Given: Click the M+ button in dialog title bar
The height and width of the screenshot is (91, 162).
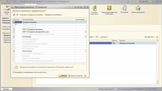Looking at the screenshot, I should pyautogui.click(x=78, y=7).
